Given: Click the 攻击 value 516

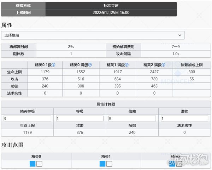Looking at the screenshot, I should click(x=81, y=79).
